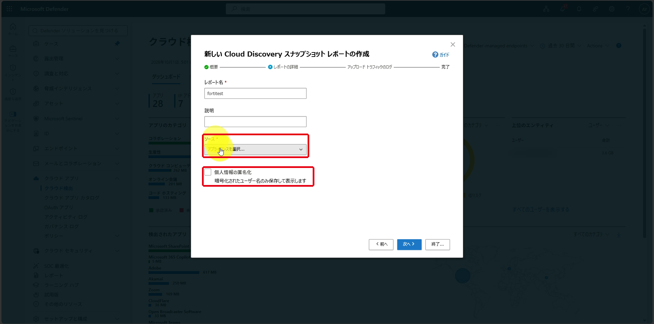Switch to the ダッシュボード tab
This screenshot has width=654, height=324.
coord(166,77)
